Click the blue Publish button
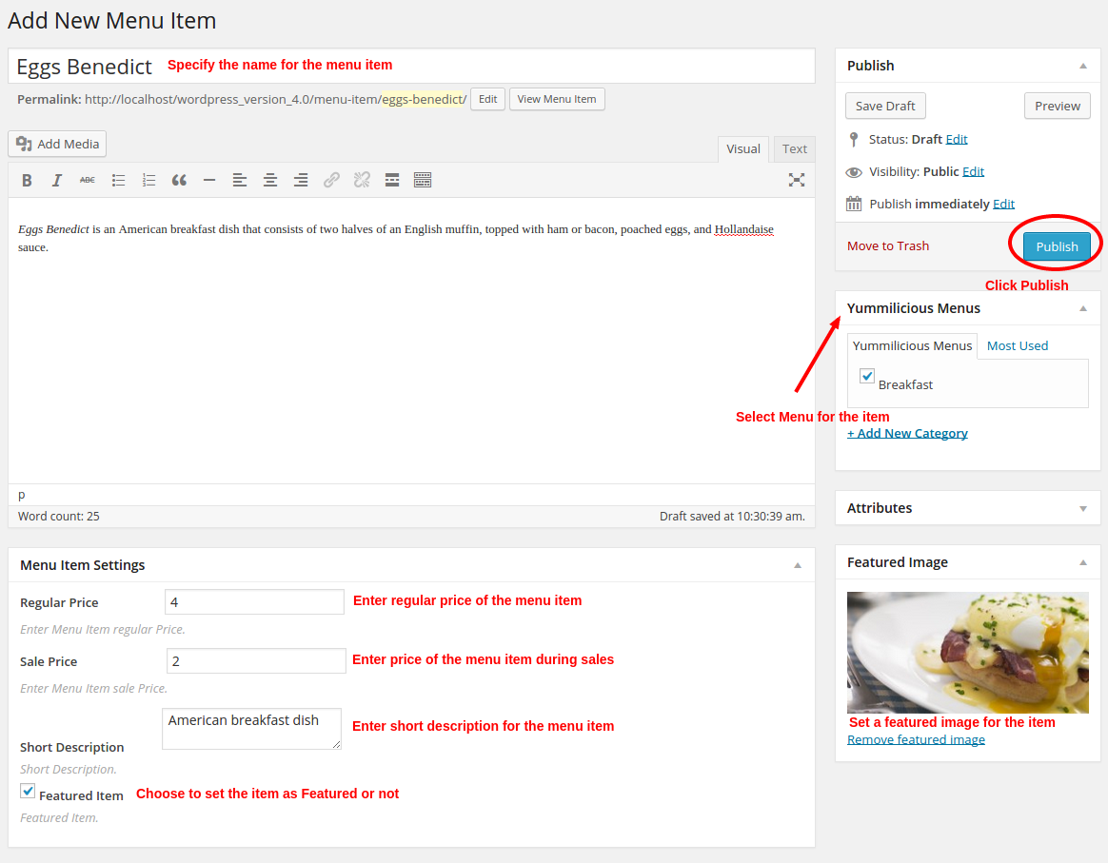This screenshot has height=863, width=1108. point(1057,246)
